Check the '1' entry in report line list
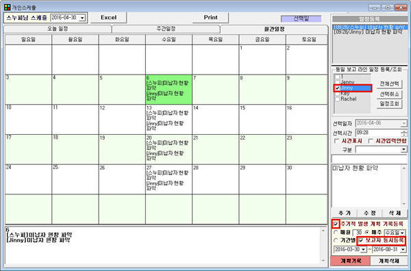 click(337, 77)
